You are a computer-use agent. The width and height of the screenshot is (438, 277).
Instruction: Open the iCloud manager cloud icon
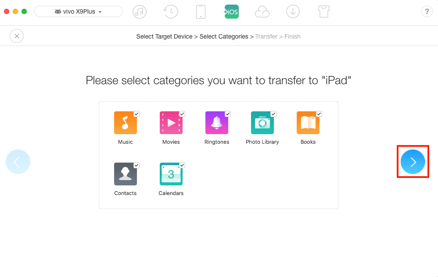click(x=262, y=12)
